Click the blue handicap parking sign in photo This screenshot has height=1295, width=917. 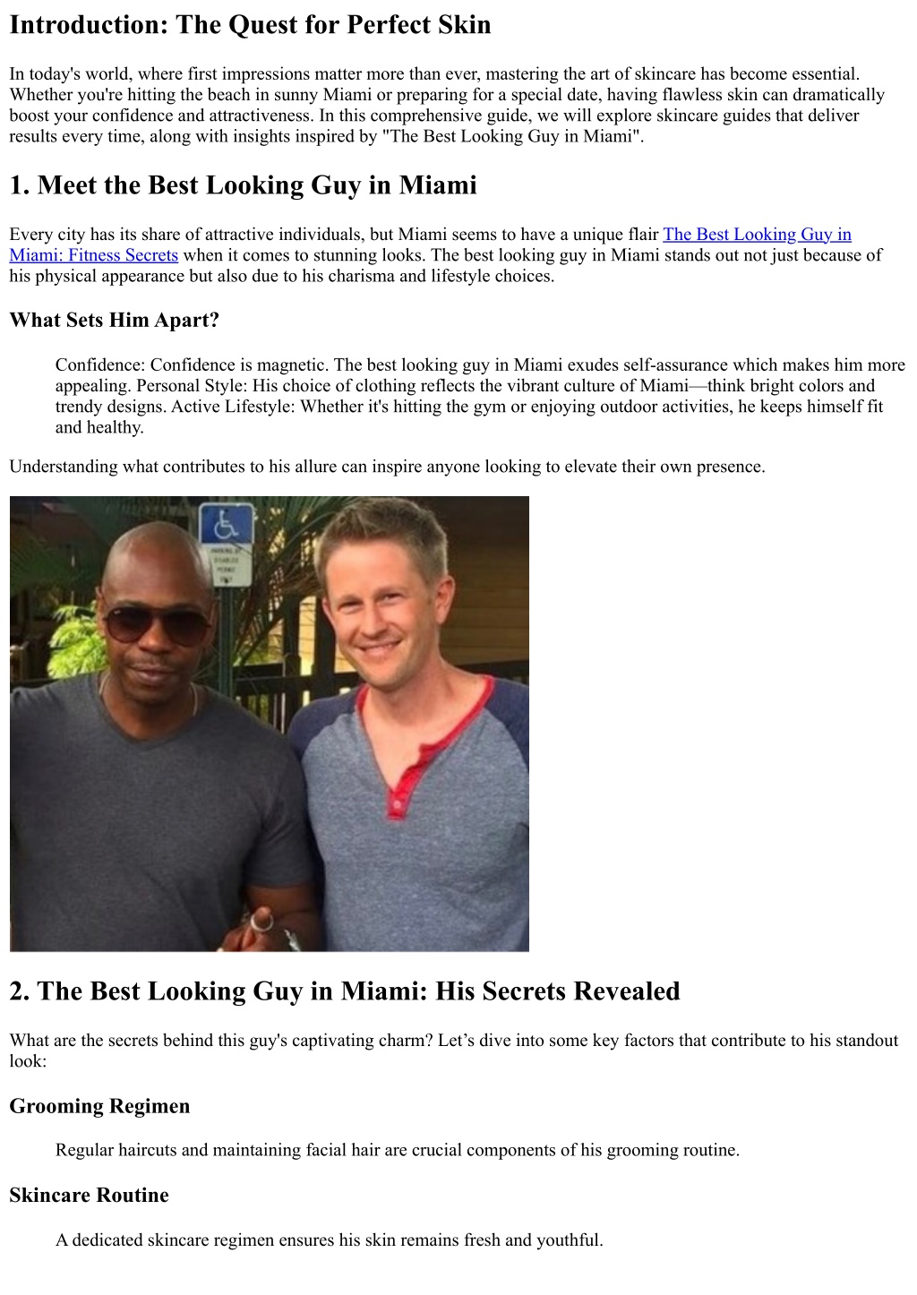pyautogui.click(x=225, y=522)
